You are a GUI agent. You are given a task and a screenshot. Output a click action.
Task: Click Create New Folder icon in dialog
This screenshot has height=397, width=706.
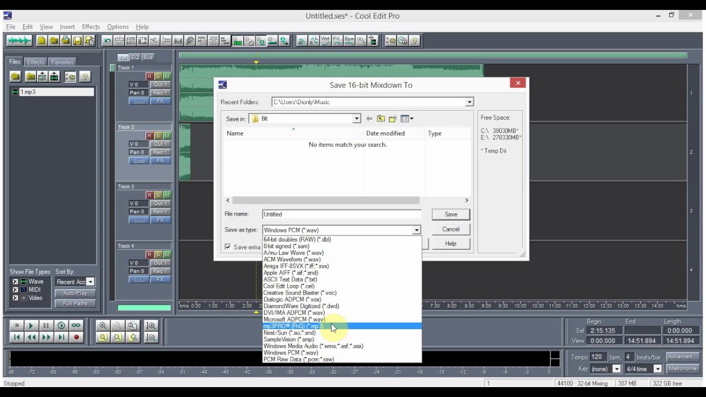pyautogui.click(x=393, y=119)
